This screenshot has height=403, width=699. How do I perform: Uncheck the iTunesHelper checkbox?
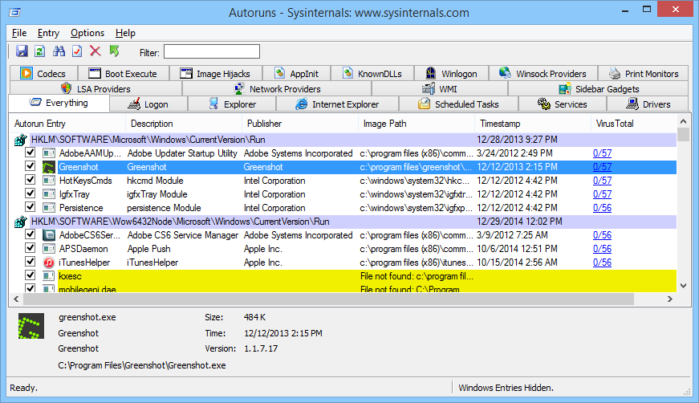[30, 261]
